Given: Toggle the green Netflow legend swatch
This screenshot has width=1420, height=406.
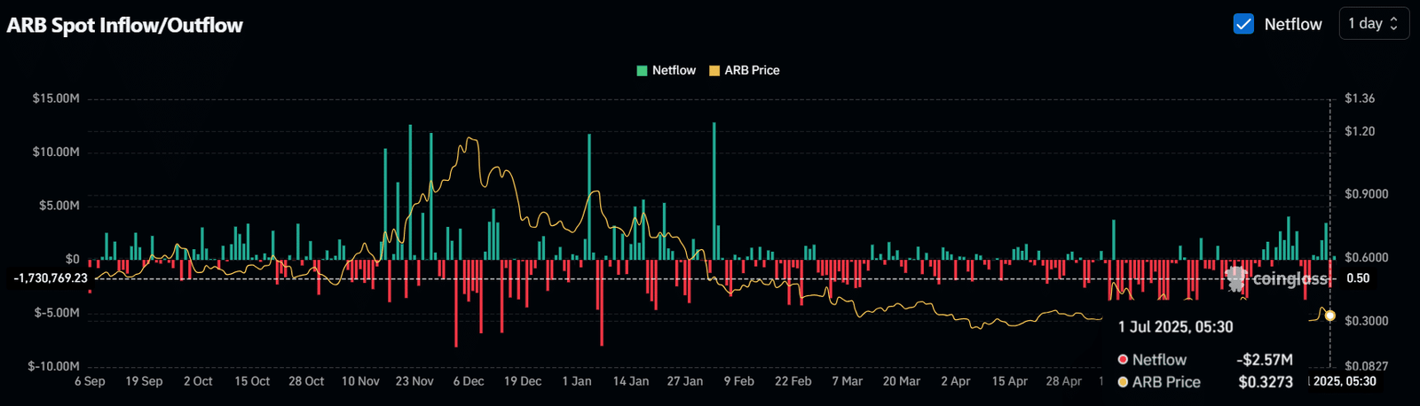Looking at the screenshot, I should [x=642, y=70].
